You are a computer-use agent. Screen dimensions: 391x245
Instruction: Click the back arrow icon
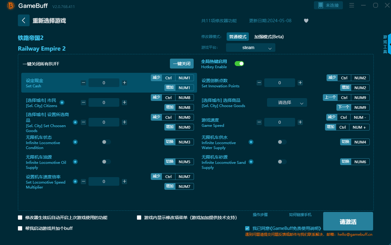point(24,20)
